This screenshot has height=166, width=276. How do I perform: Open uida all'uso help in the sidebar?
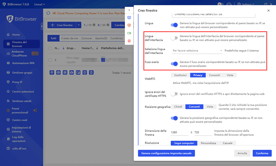pyautogui.click(x=21, y=148)
